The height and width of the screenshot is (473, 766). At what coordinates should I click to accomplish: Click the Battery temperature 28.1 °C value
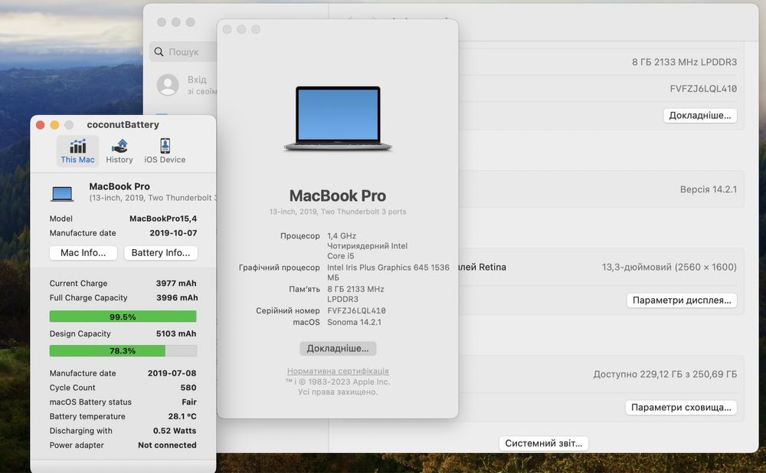coord(182,416)
